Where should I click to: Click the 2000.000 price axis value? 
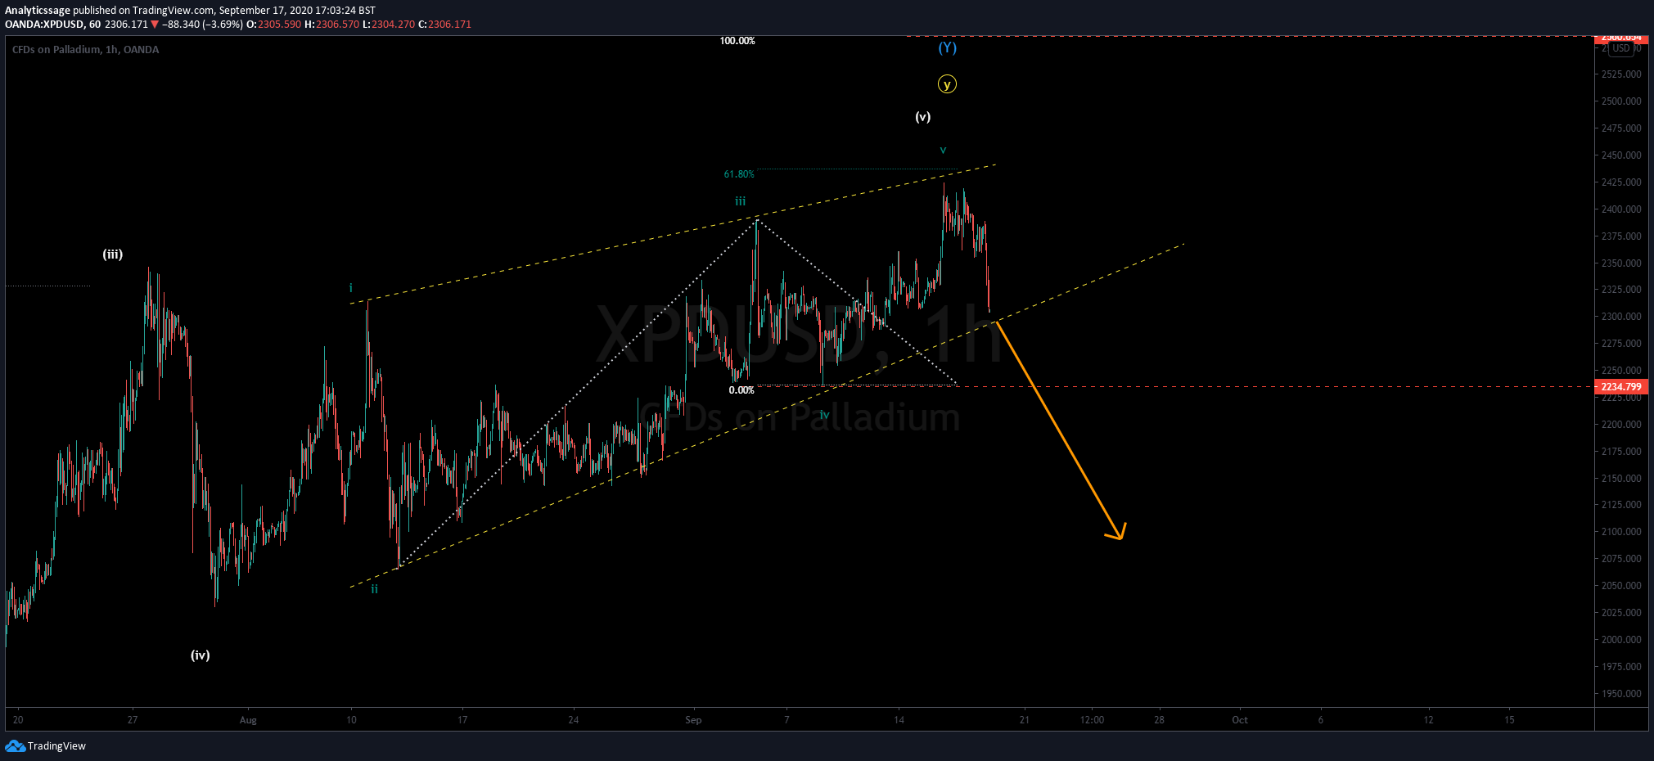(1621, 640)
